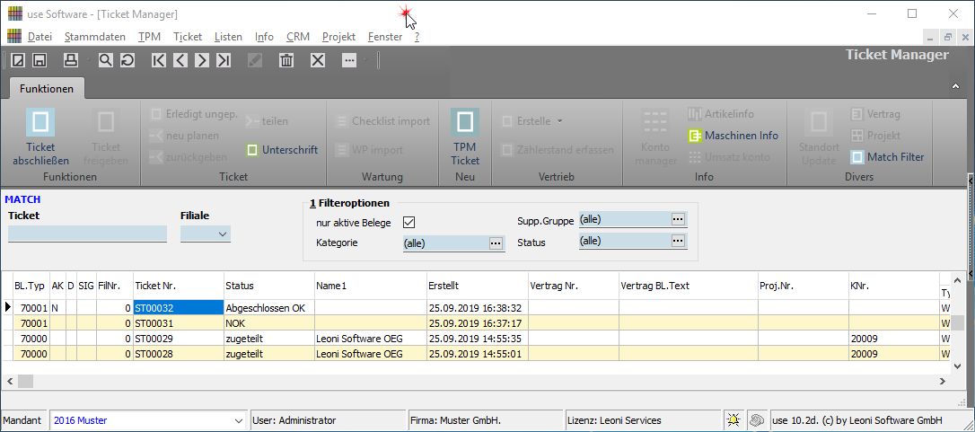Open the Fenster menu

(385, 37)
